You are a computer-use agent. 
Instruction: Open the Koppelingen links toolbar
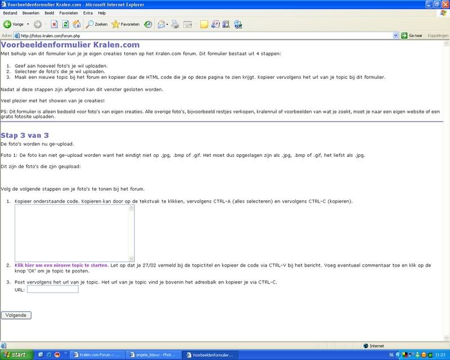point(438,35)
